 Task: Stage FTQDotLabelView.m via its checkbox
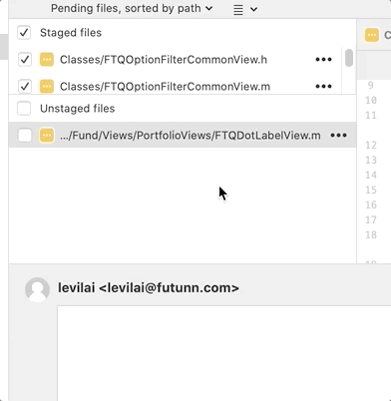pos(25,136)
